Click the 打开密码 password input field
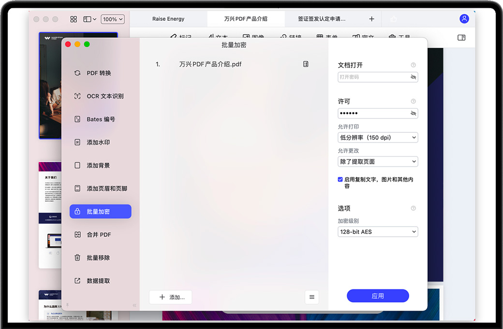503x329 pixels. point(372,77)
